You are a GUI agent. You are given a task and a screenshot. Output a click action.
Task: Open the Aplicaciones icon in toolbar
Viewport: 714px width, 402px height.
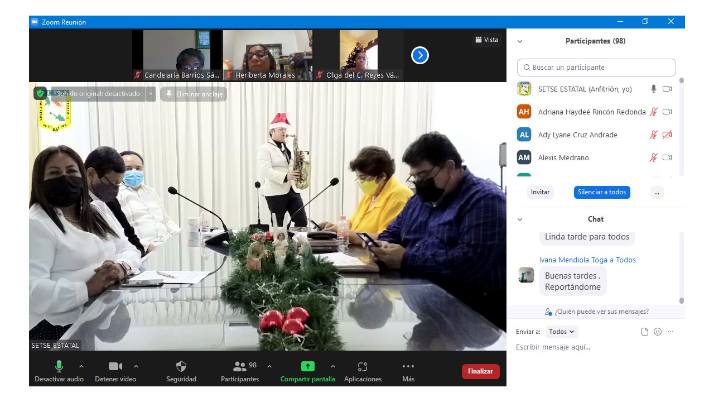(x=363, y=367)
